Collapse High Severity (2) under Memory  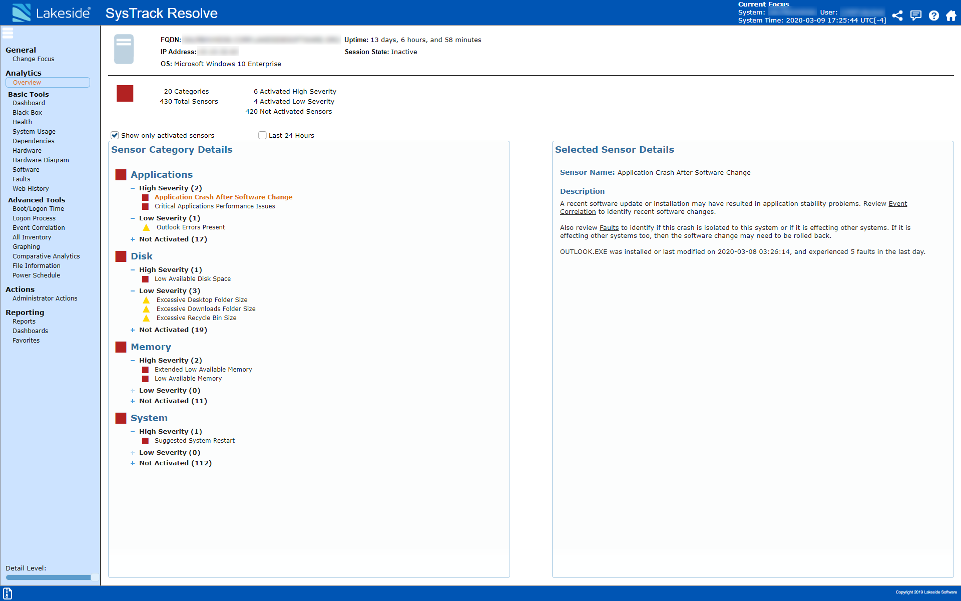tap(133, 360)
